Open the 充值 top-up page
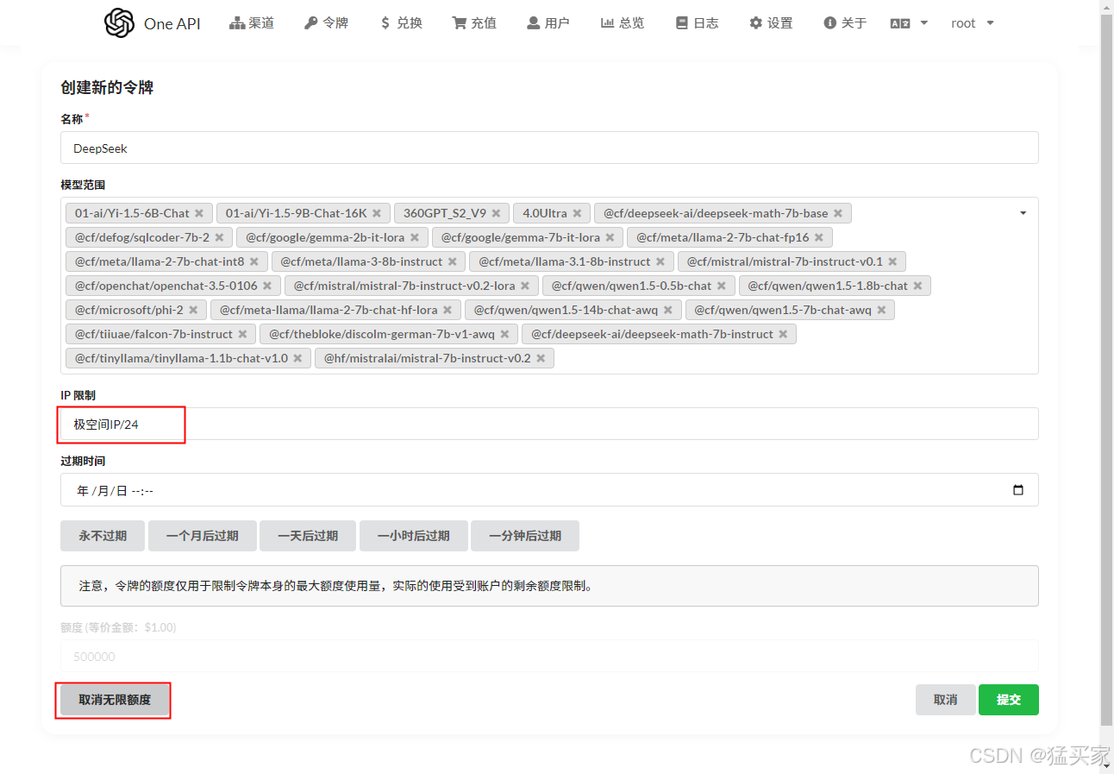 475,23
